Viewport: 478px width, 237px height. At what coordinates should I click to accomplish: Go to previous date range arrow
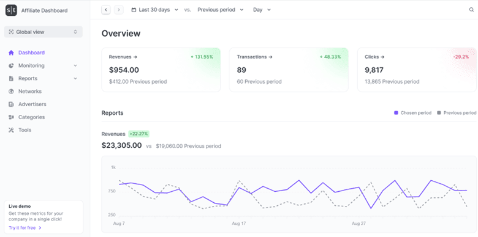point(106,10)
